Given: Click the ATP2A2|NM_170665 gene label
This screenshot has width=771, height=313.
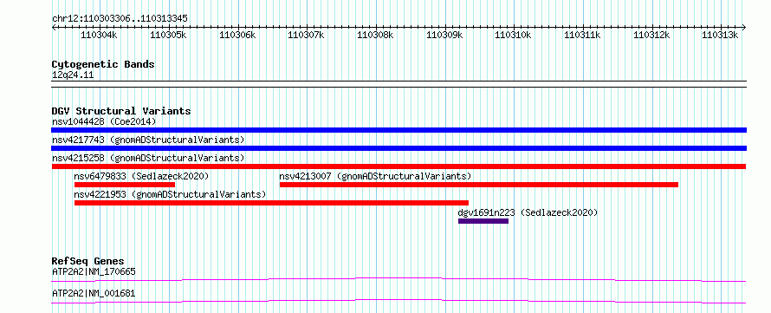Looking at the screenshot, I should coord(94,271).
